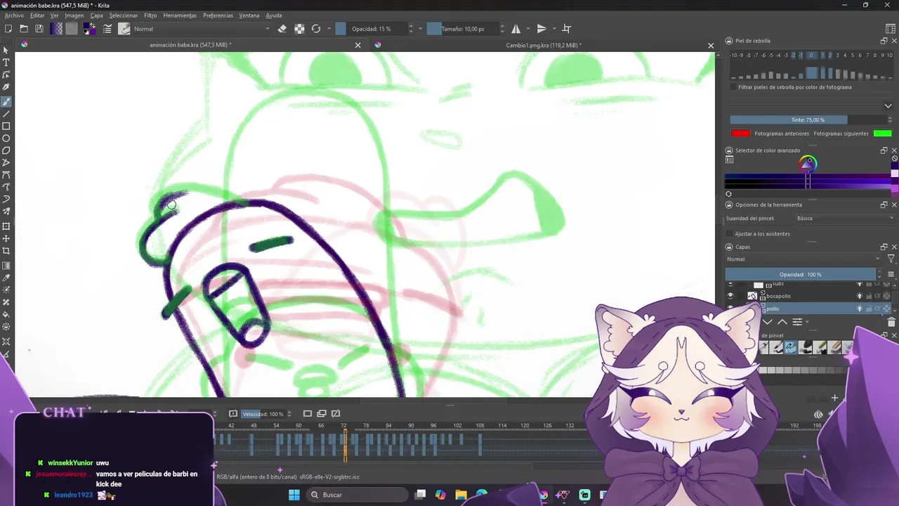
Task: Open the fill patterns picker
Action: click(x=72, y=29)
